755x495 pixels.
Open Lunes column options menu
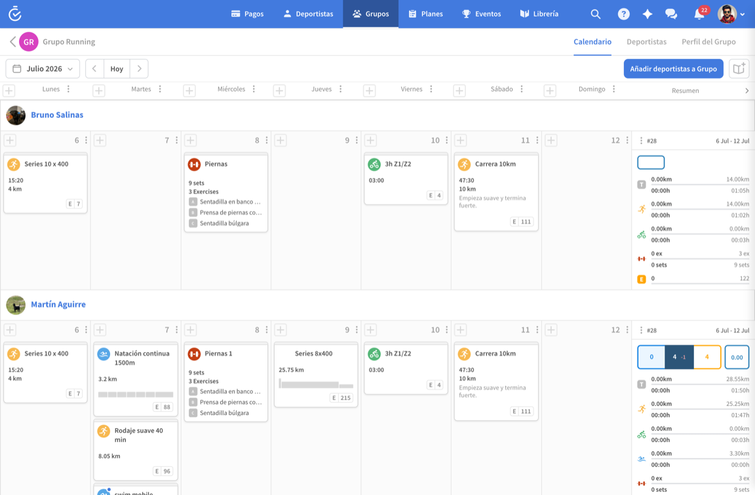68,89
